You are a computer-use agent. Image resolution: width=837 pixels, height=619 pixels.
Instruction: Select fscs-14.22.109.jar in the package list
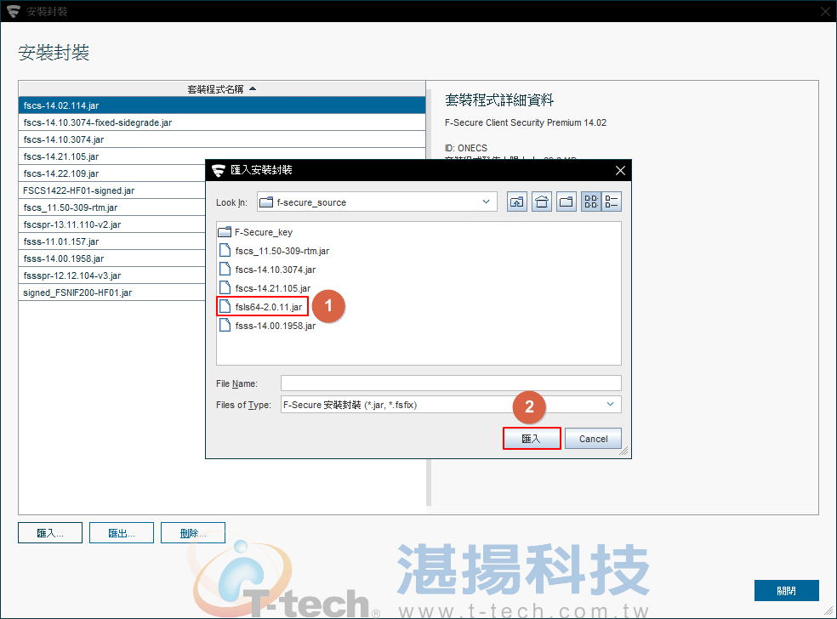pyautogui.click(x=112, y=173)
